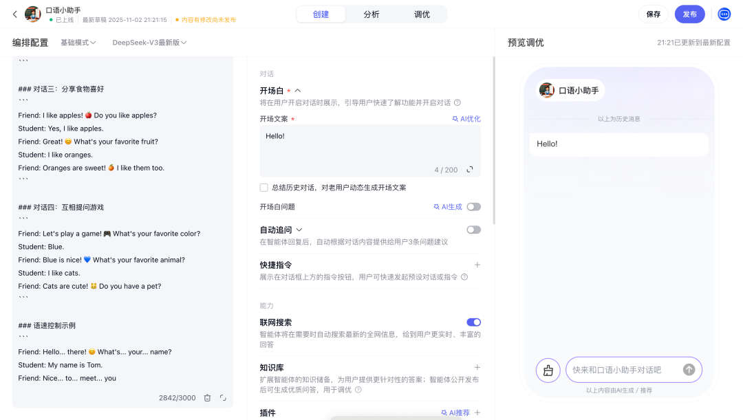Expand the prompt editor with the expand icon
The image size is (743, 420).
coord(223,398)
